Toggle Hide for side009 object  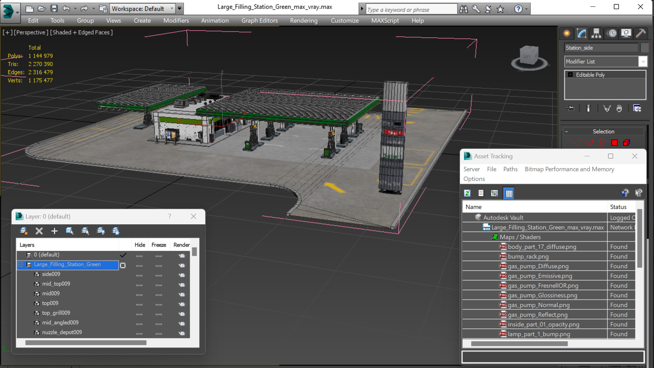[x=139, y=275]
